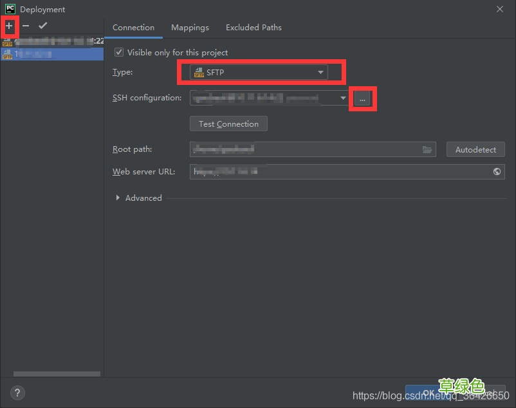The height and width of the screenshot is (408, 516).
Task: Click folder icon in Root path field
Action: [427, 149]
